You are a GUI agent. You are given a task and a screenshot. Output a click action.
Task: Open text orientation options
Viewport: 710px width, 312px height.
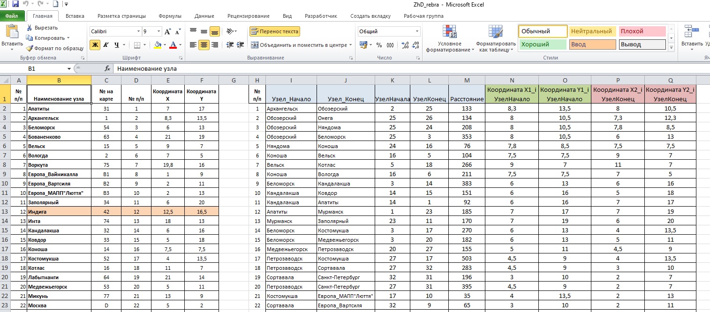[231, 31]
